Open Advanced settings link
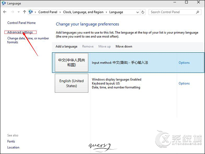 pos(20,32)
